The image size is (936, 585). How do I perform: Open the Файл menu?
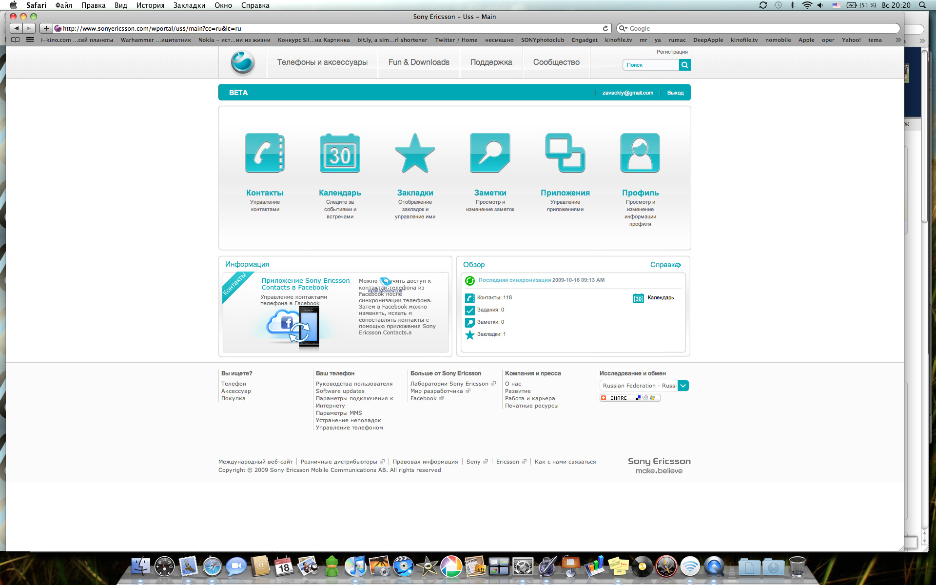pyautogui.click(x=64, y=5)
